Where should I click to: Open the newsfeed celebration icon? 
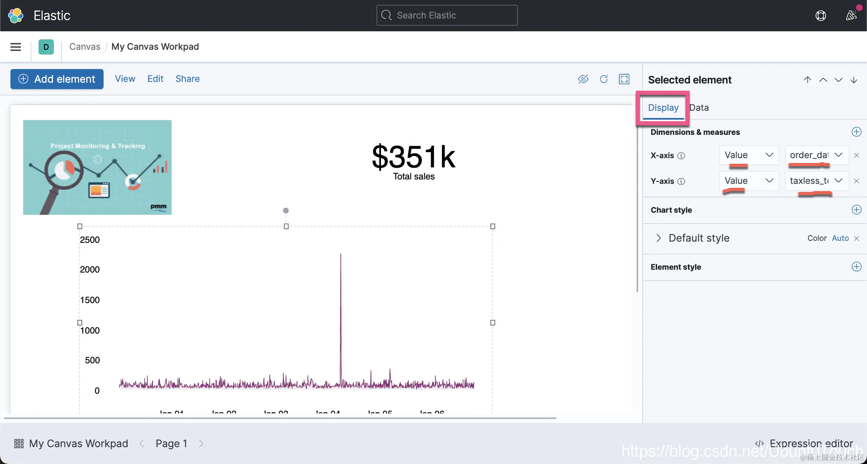pyautogui.click(x=851, y=16)
